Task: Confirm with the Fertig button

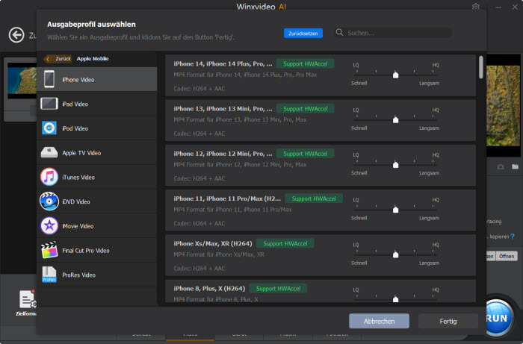Action: click(448, 321)
